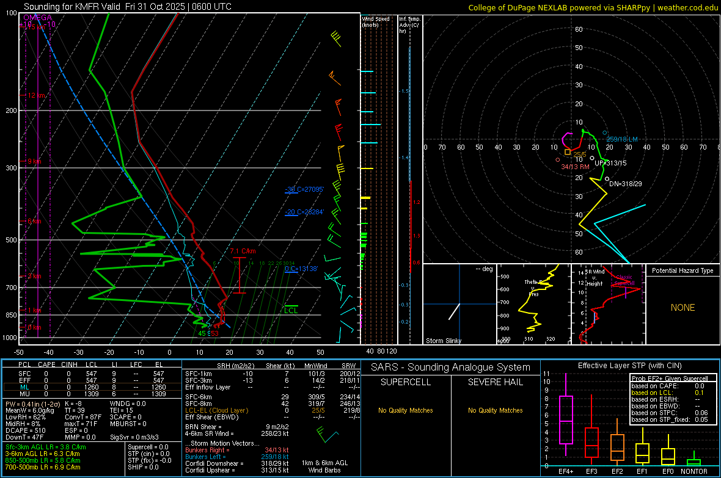721x478 pixels.
Task: Click the Storm Slinky panel label
Action: (x=444, y=341)
